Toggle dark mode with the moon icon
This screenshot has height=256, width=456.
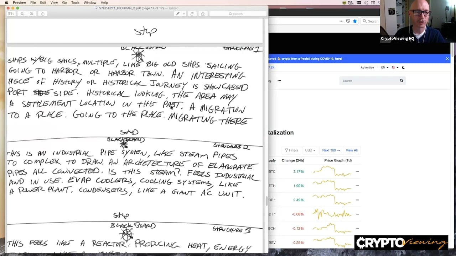403,68
